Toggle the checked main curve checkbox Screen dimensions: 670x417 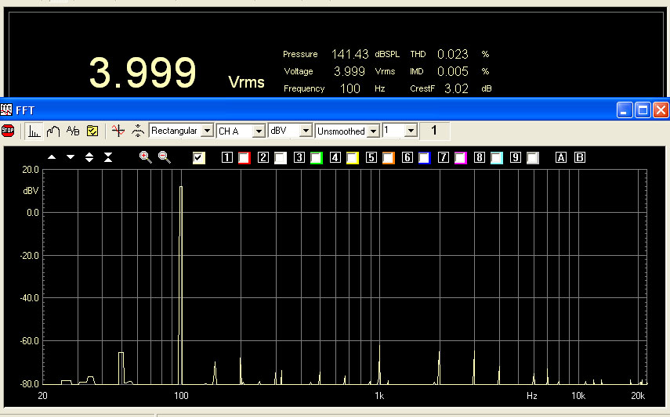(x=199, y=158)
